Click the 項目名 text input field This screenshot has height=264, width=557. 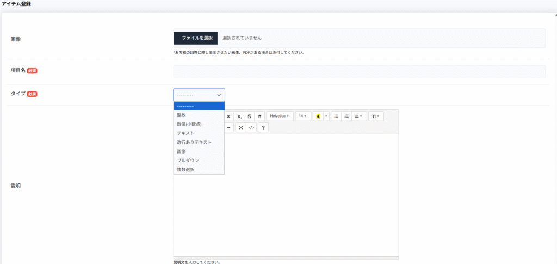pos(359,72)
